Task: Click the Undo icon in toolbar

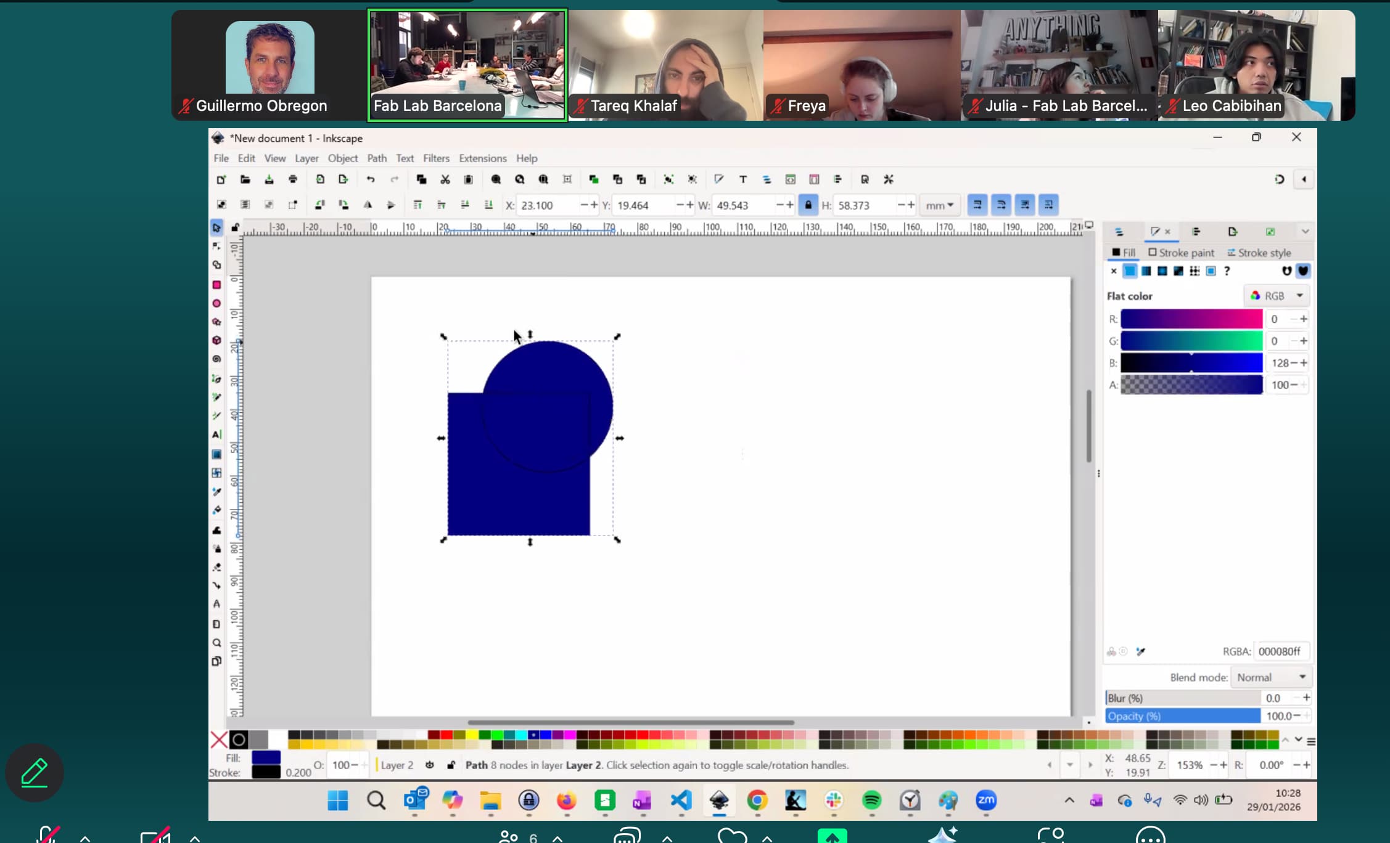Action: (x=371, y=179)
